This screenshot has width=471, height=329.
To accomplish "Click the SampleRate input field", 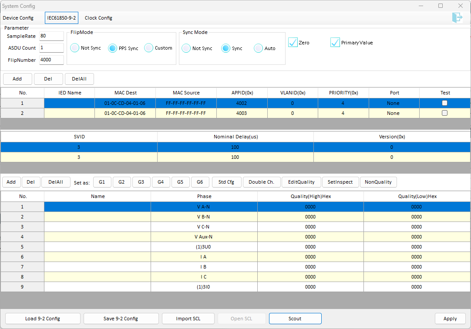I will click(51, 36).
